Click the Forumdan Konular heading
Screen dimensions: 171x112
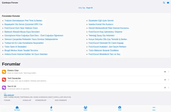pos(11,16)
